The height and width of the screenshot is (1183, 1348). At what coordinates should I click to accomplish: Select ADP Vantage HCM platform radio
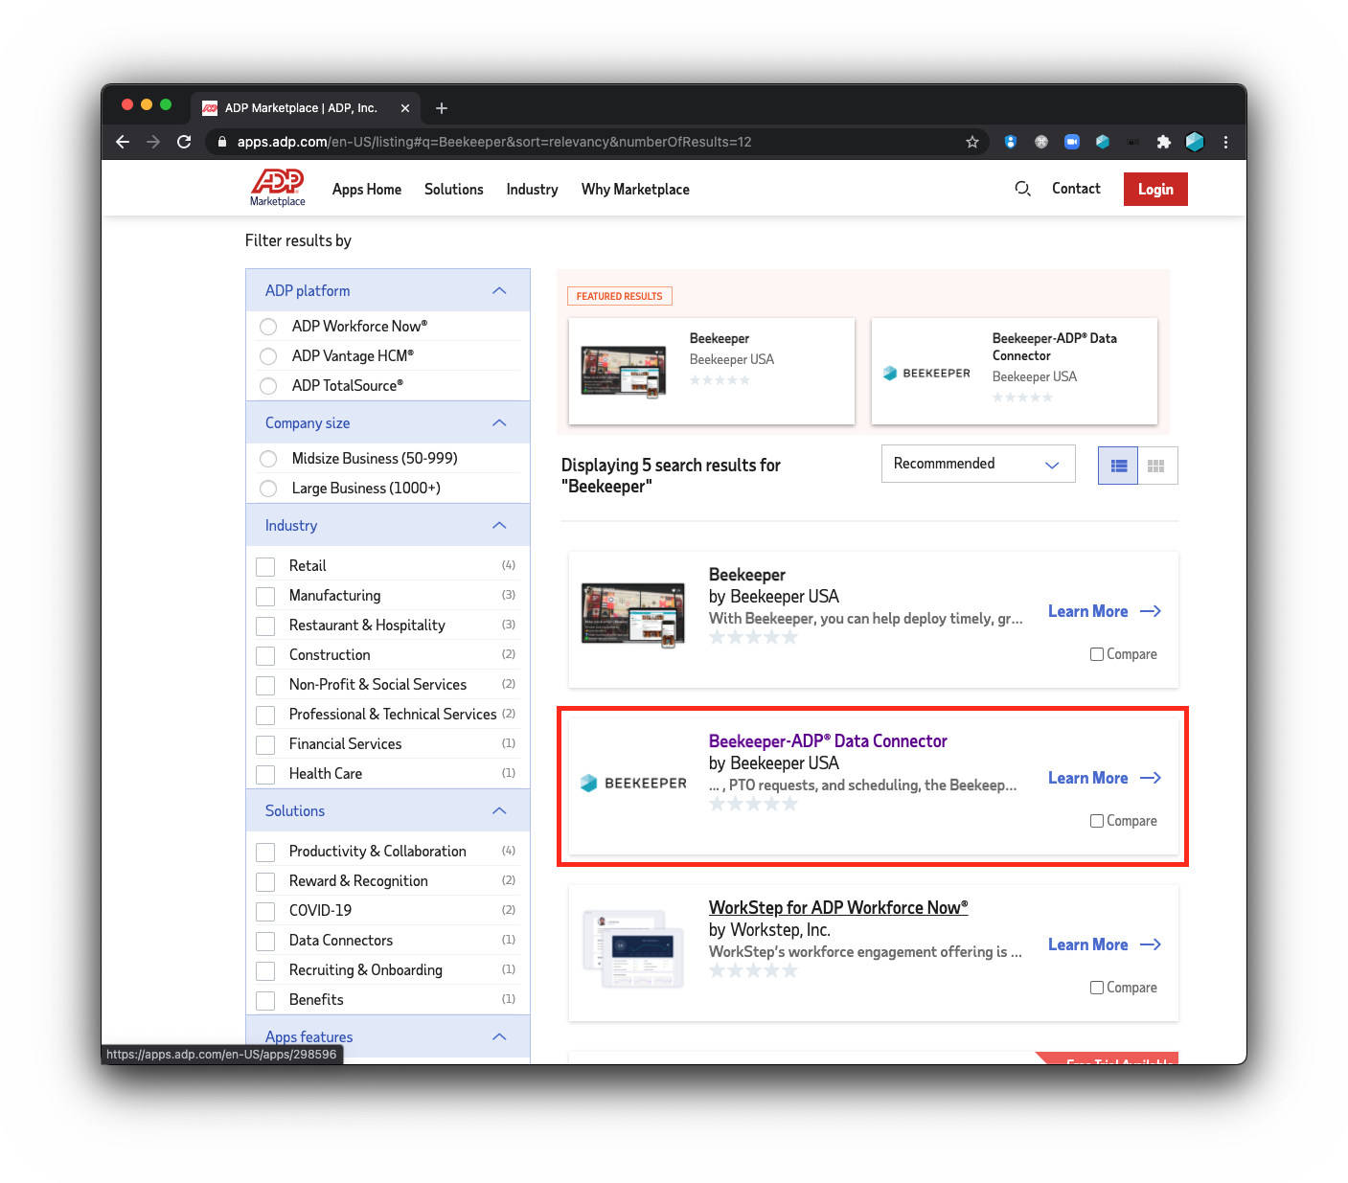(268, 356)
